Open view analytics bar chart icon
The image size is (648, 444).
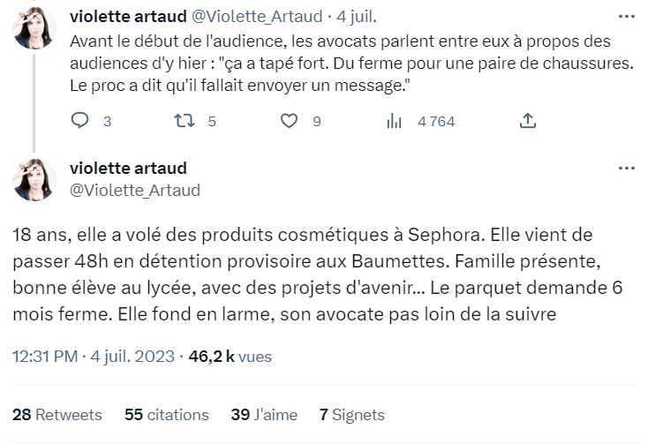tap(394, 121)
